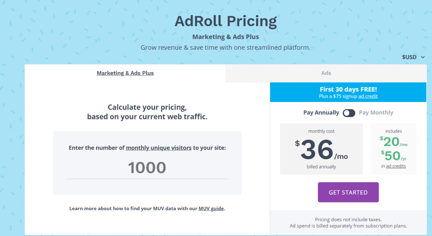Open the ad credits link under includes

(396, 166)
